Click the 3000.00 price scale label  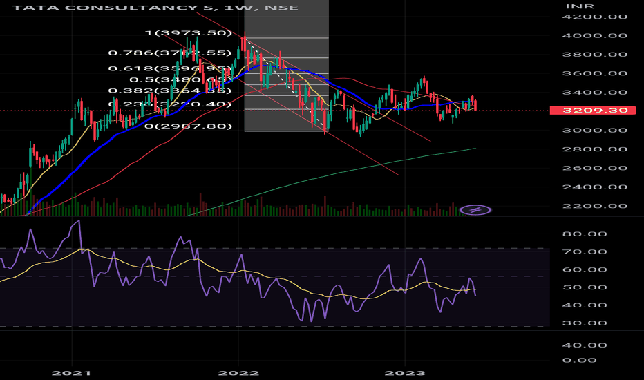(x=595, y=130)
